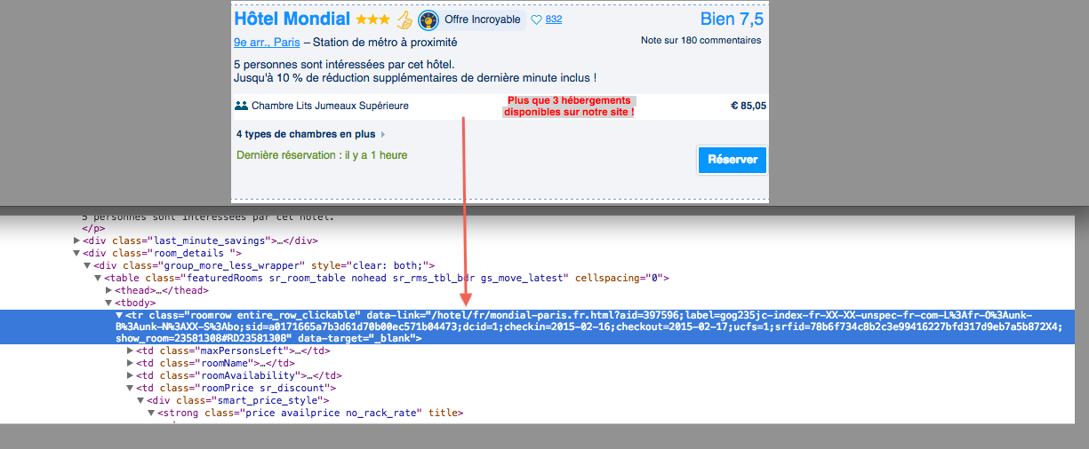This screenshot has width=1089, height=449.
Task: Click the data-link attribute URL value
Action: pyautogui.click(x=587, y=327)
